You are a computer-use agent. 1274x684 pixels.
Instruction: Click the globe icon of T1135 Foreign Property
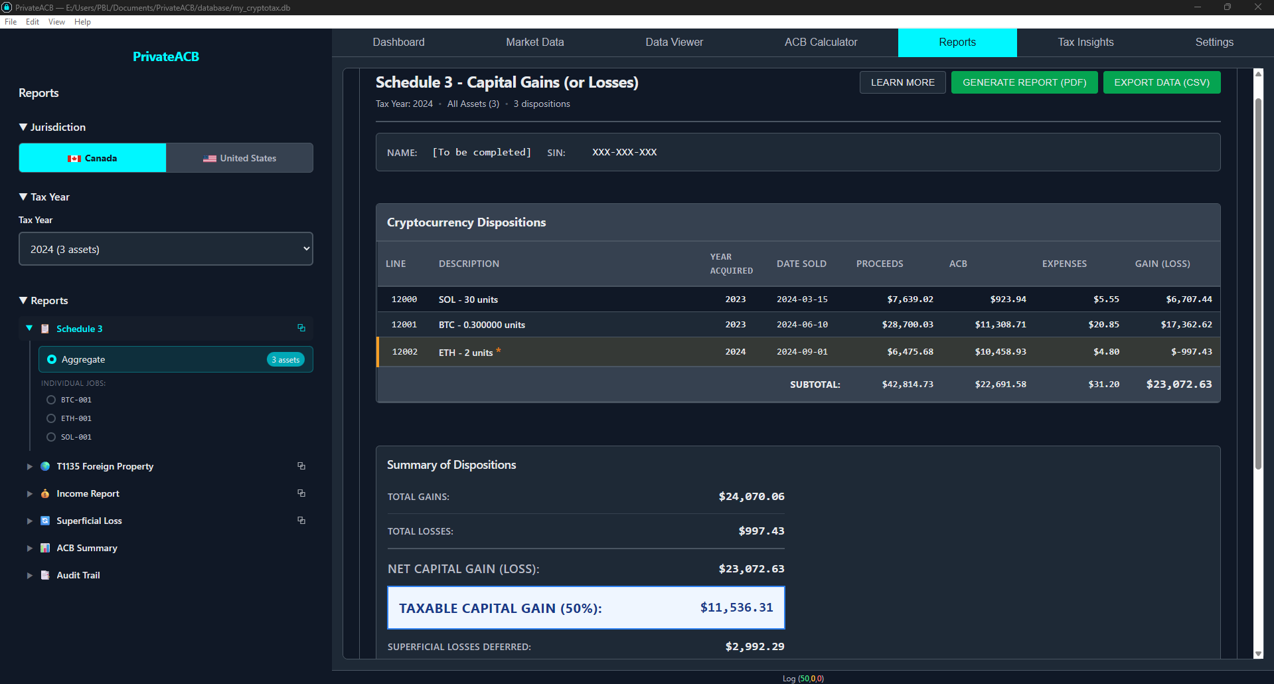(x=45, y=466)
